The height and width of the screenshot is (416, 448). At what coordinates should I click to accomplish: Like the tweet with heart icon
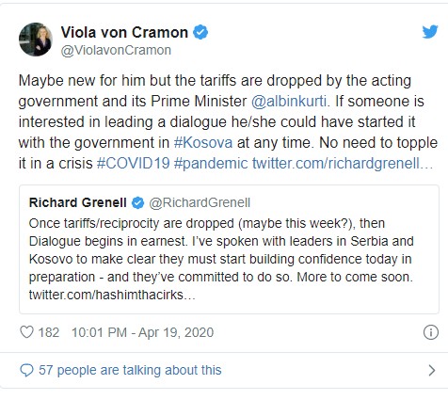click(26, 332)
